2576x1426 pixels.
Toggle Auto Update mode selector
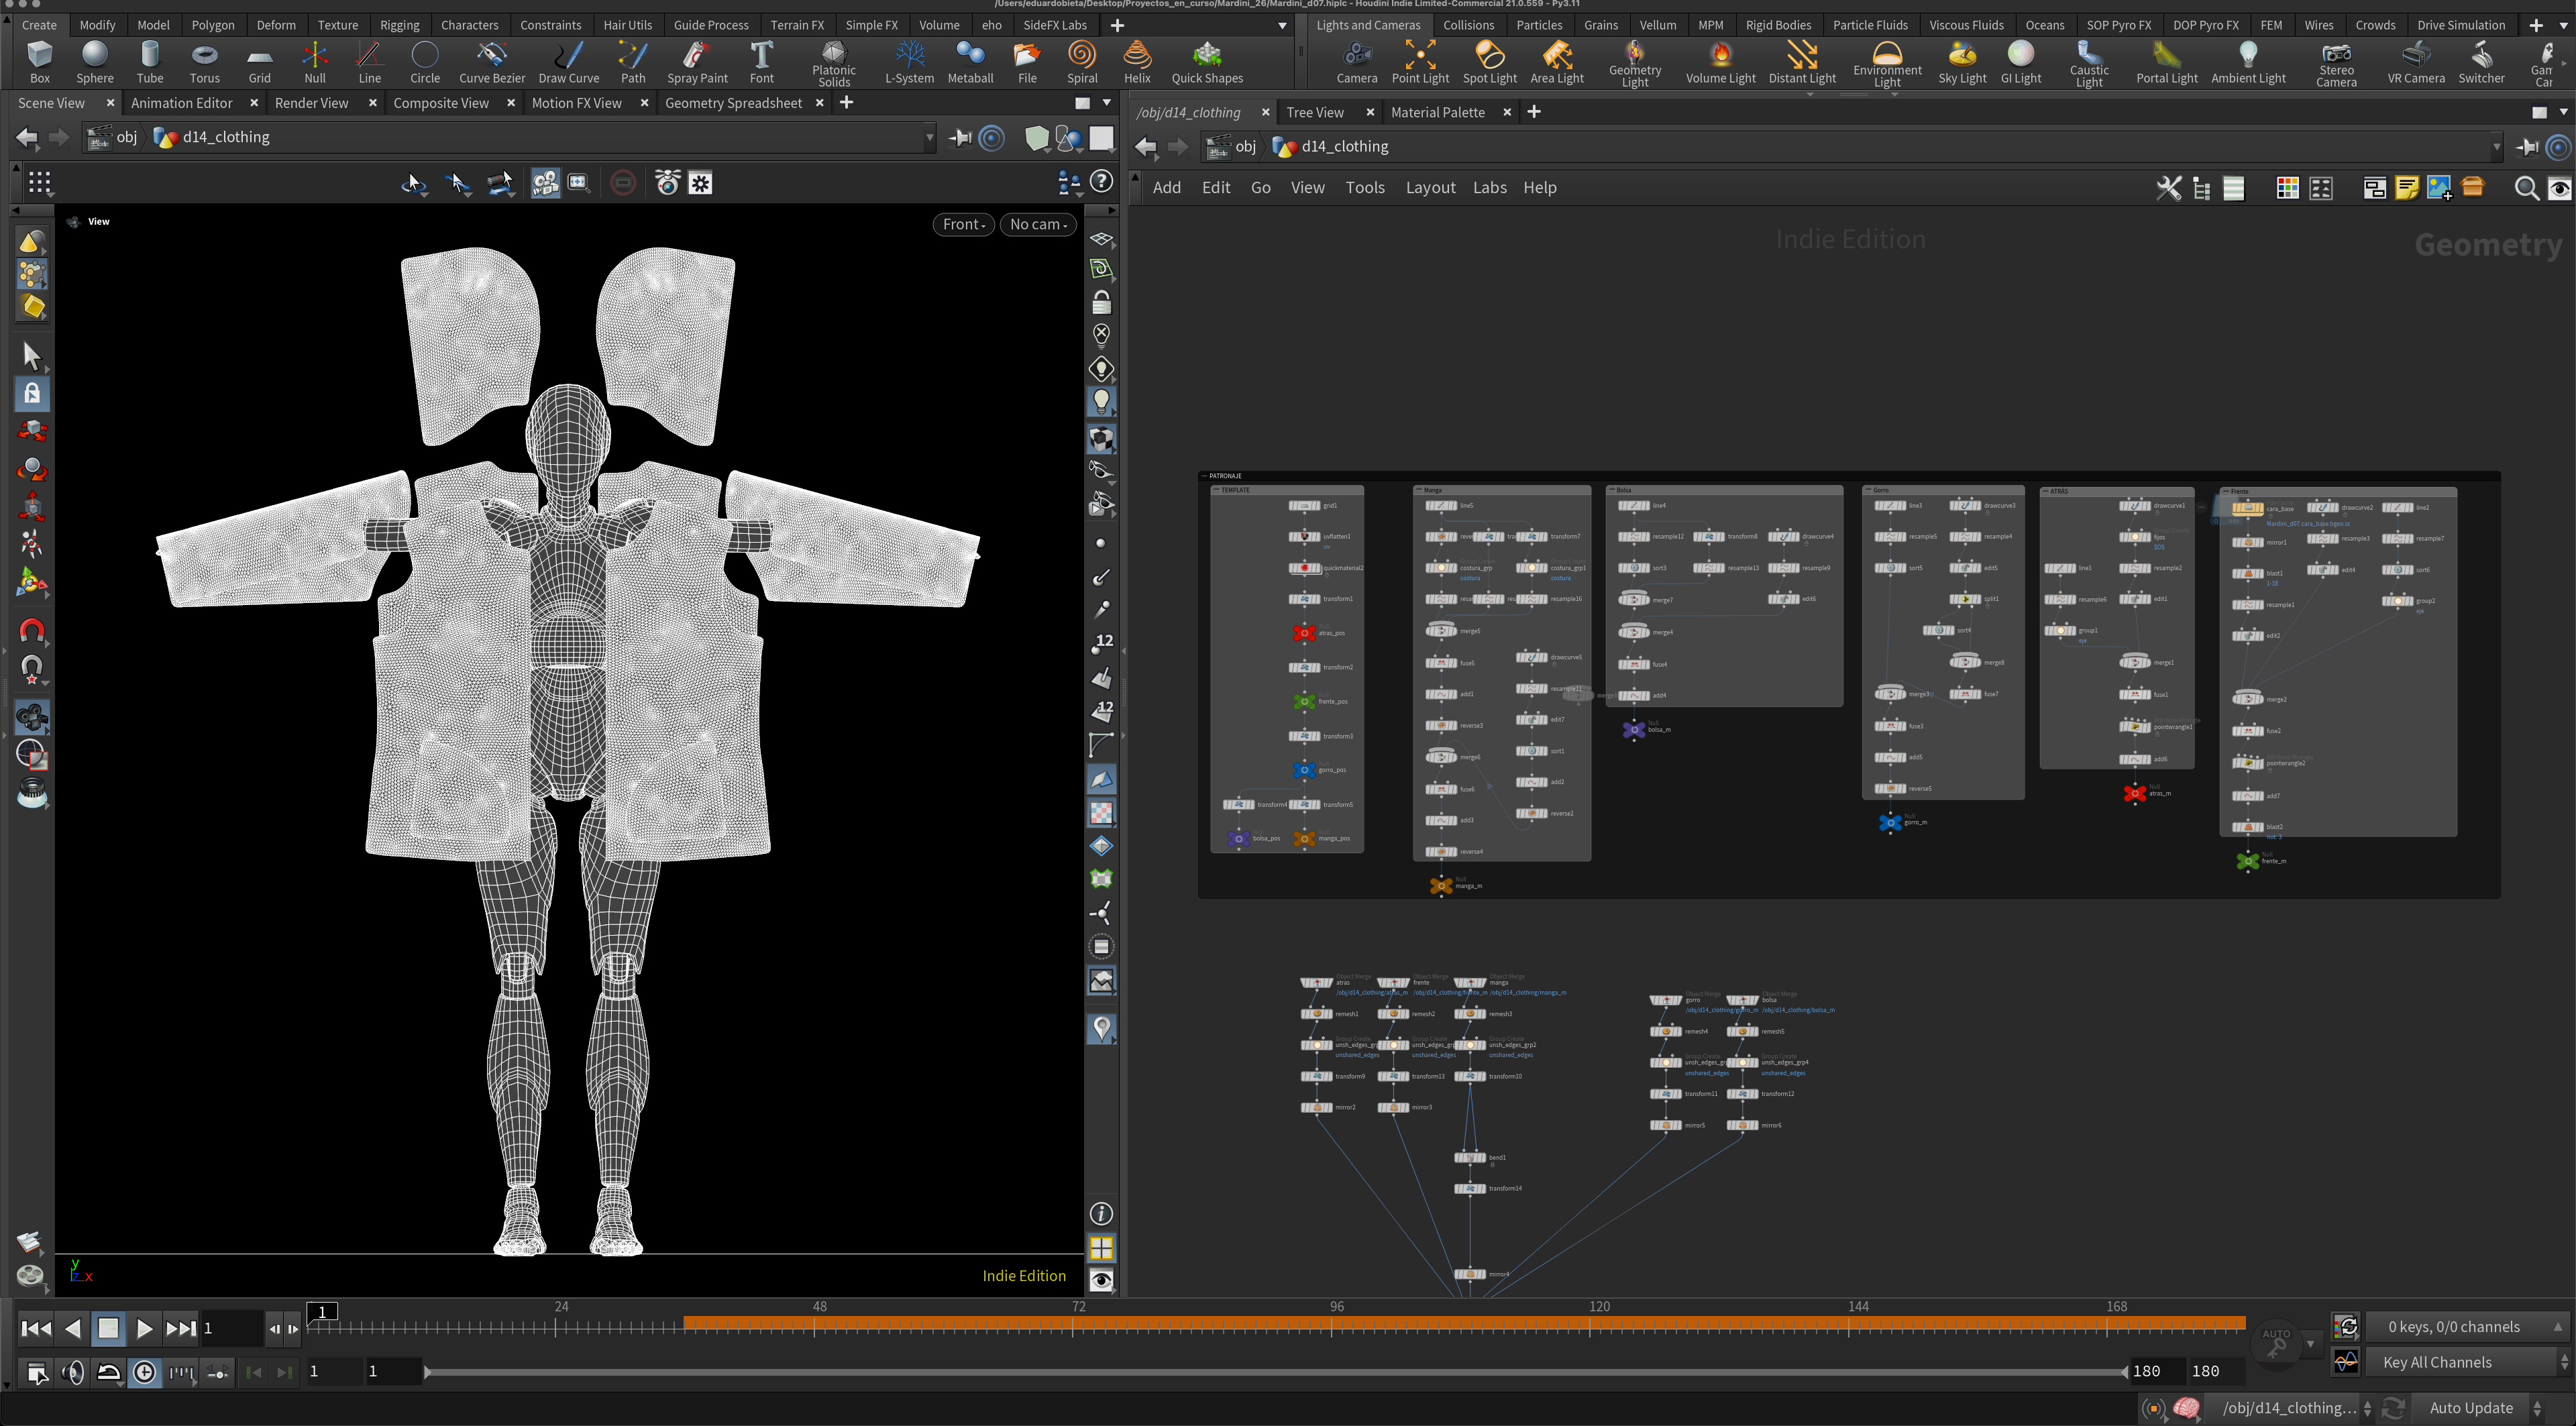[x=2470, y=1408]
